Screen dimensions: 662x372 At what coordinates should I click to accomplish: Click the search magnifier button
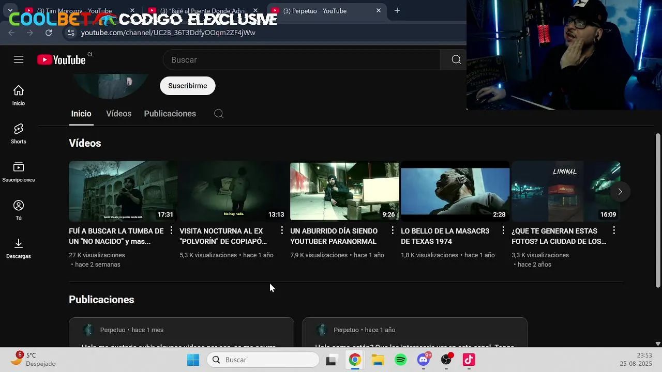click(x=456, y=60)
